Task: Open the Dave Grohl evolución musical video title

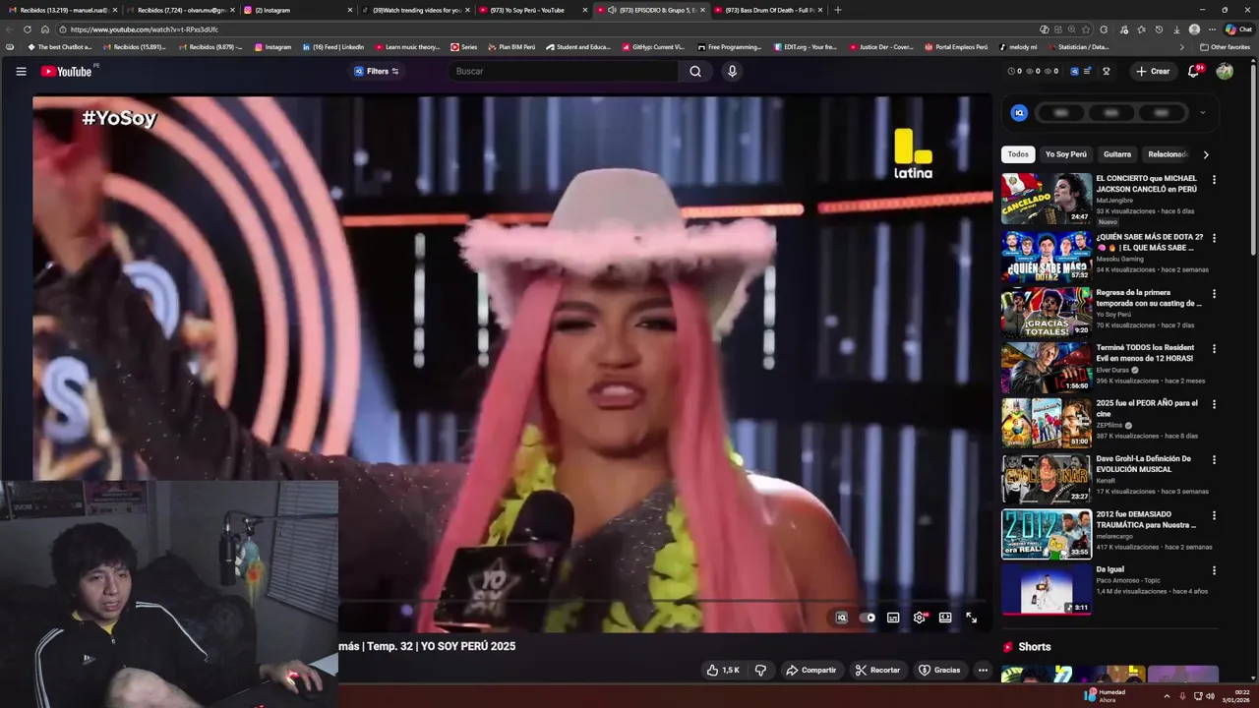Action: [x=1144, y=464]
